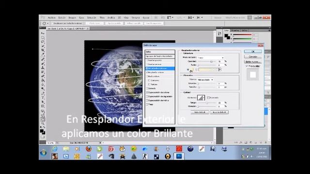Click the Ajustar pantalla options button
This screenshot has width=310, height=174.
[x=114, y=23]
